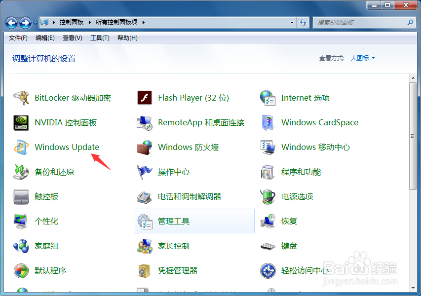Click the scrollbar down arrow
421x296 pixels.
(413, 288)
